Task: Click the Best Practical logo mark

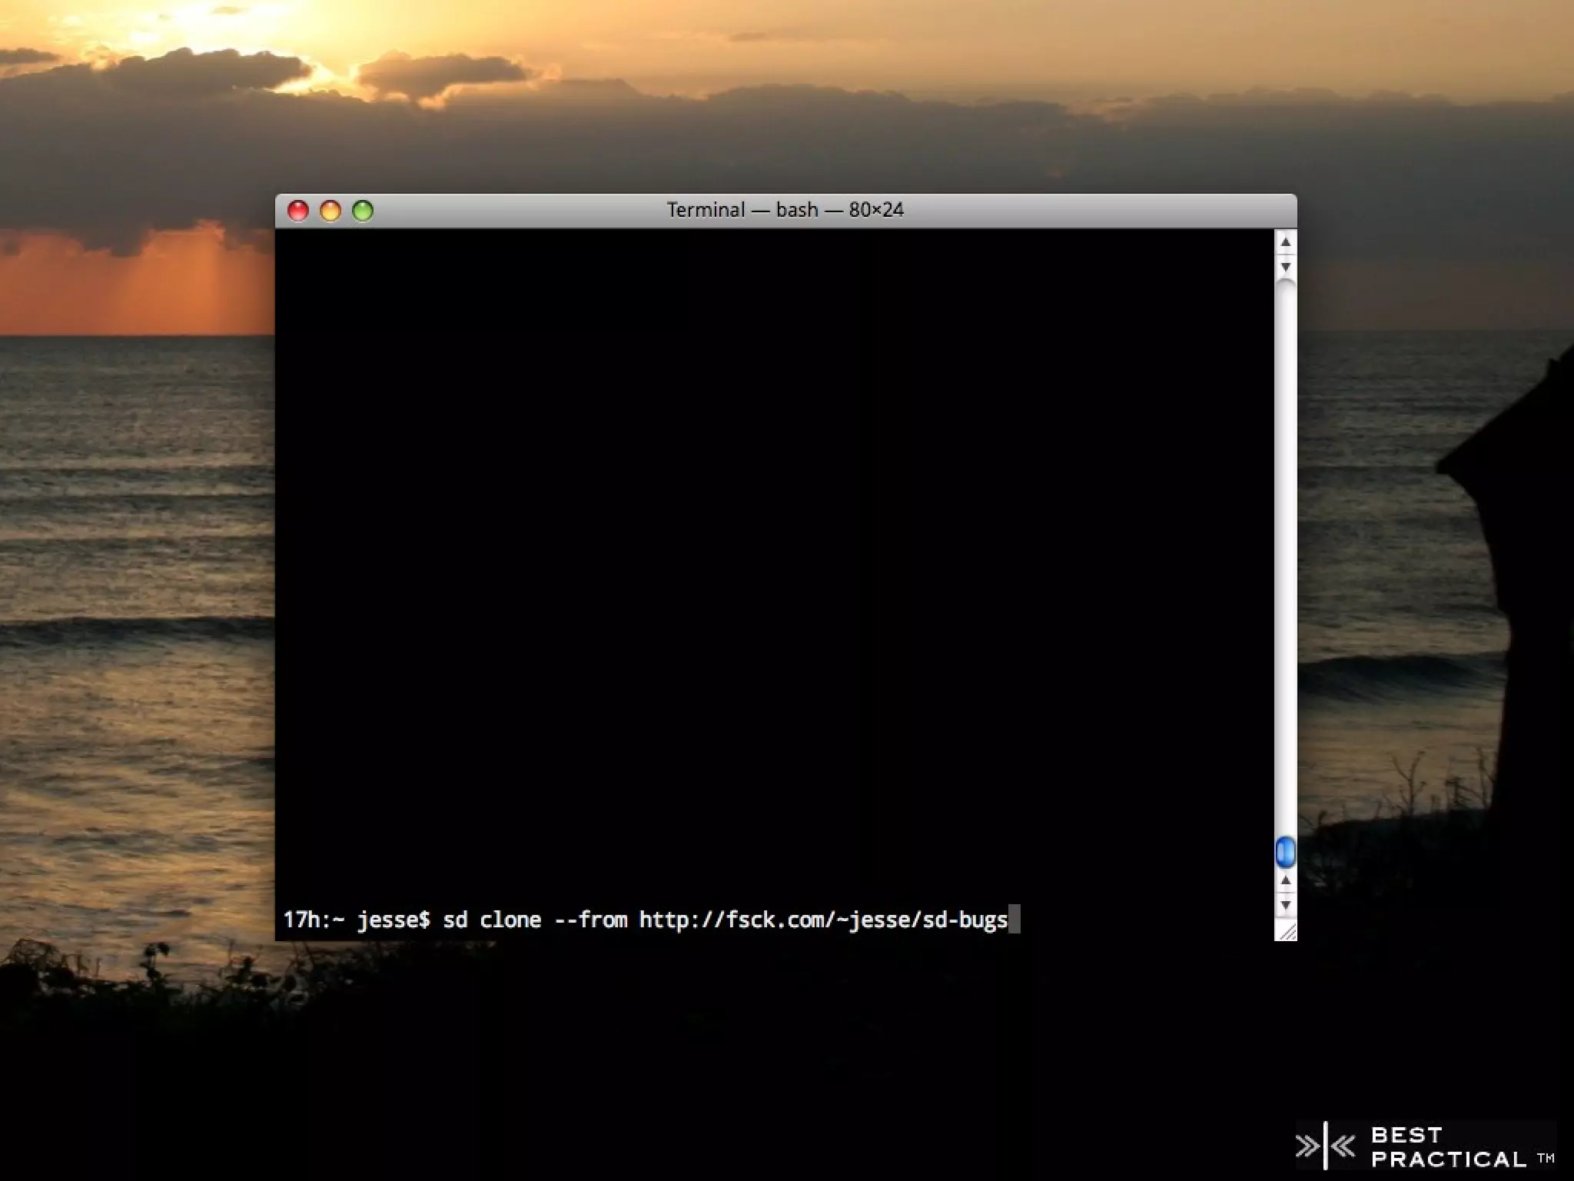Action: point(1326,1146)
